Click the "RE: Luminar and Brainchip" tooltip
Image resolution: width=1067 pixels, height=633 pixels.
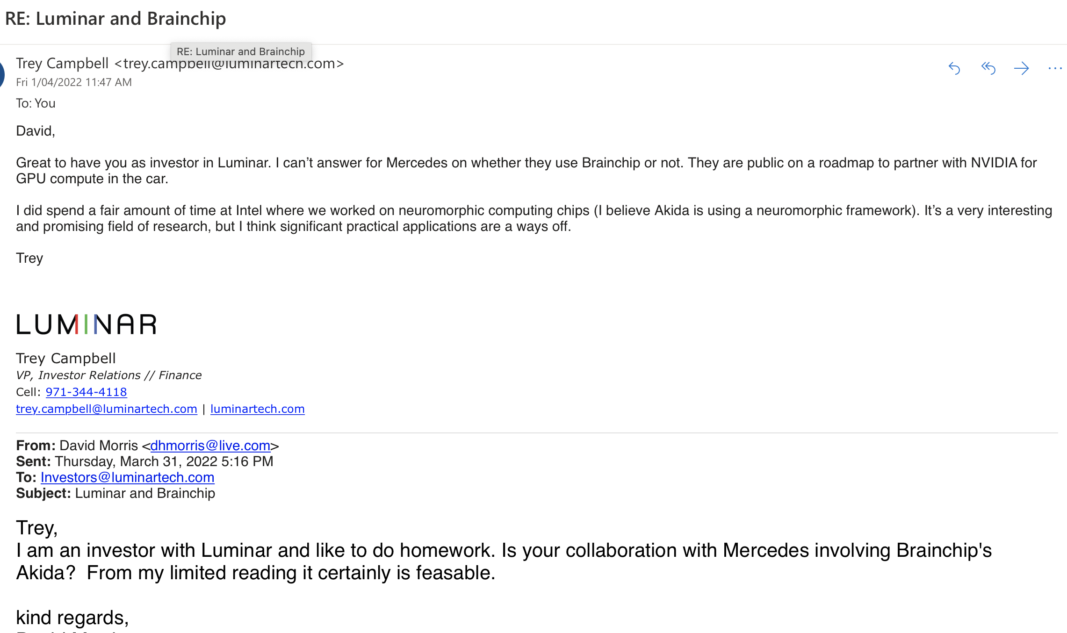coord(241,51)
